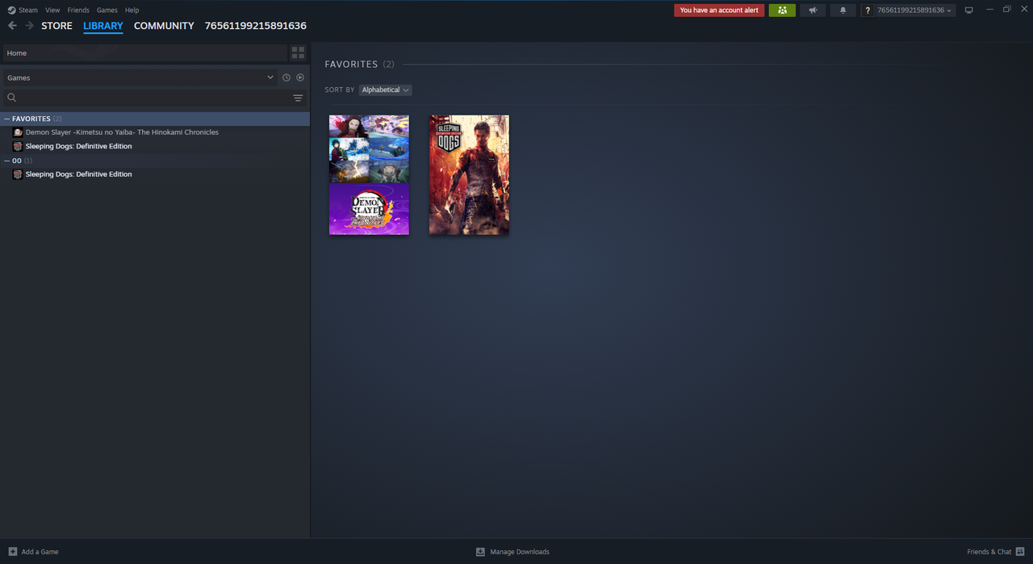The height and width of the screenshot is (564, 1033).
Task: Open the Games filter dropdown
Action: pyautogui.click(x=140, y=77)
